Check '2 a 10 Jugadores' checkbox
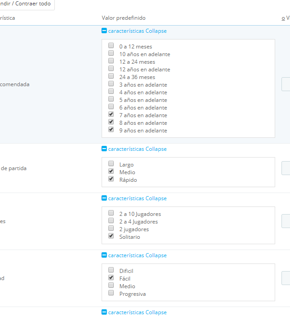 (x=111, y=213)
